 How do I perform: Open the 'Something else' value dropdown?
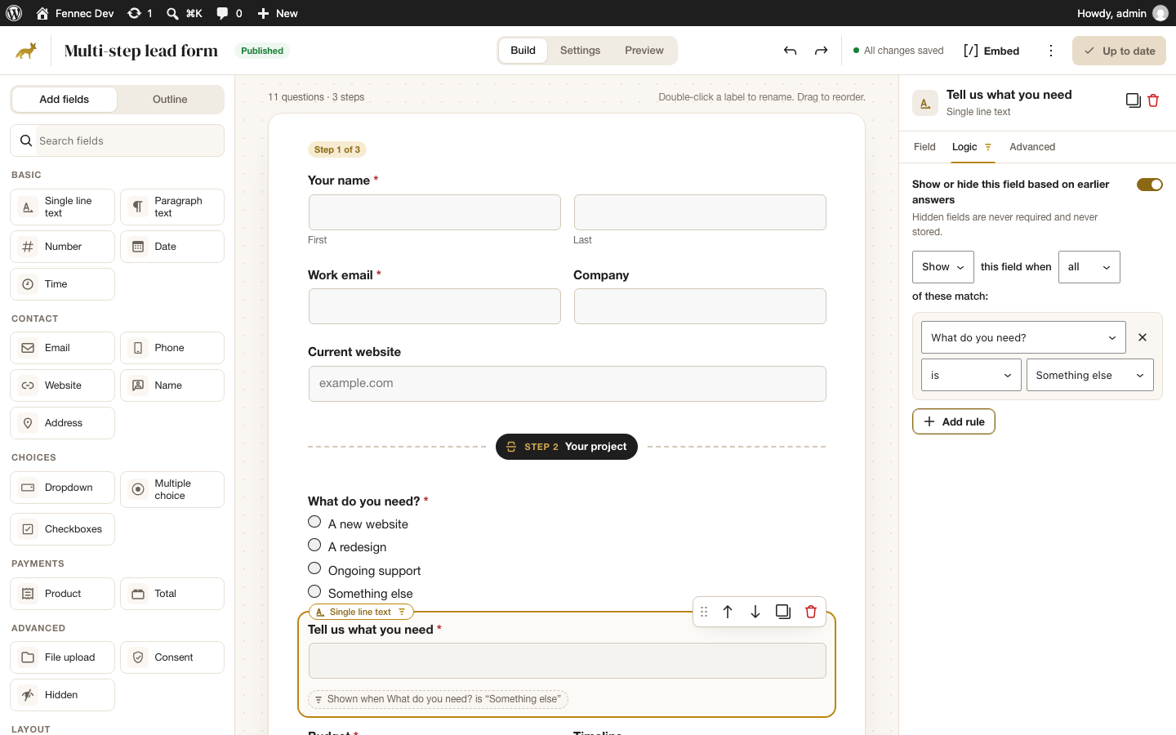tap(1090, 375)
